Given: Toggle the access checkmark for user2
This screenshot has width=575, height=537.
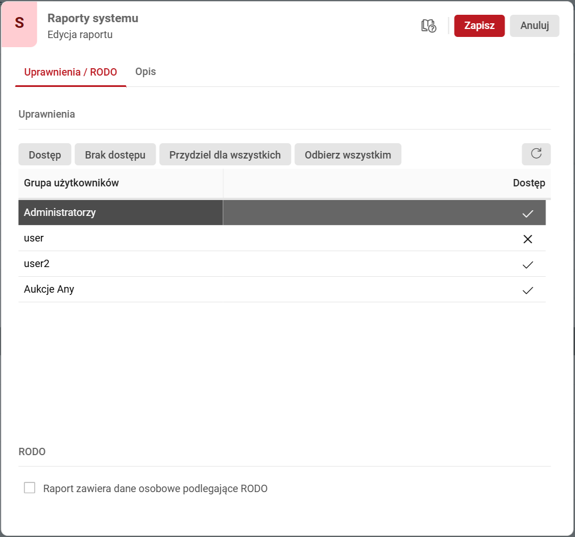Looking at the screenshot, I should [527, 265].
